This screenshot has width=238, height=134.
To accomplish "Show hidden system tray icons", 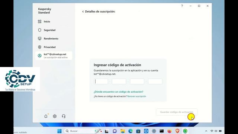I will click(206, 131).
